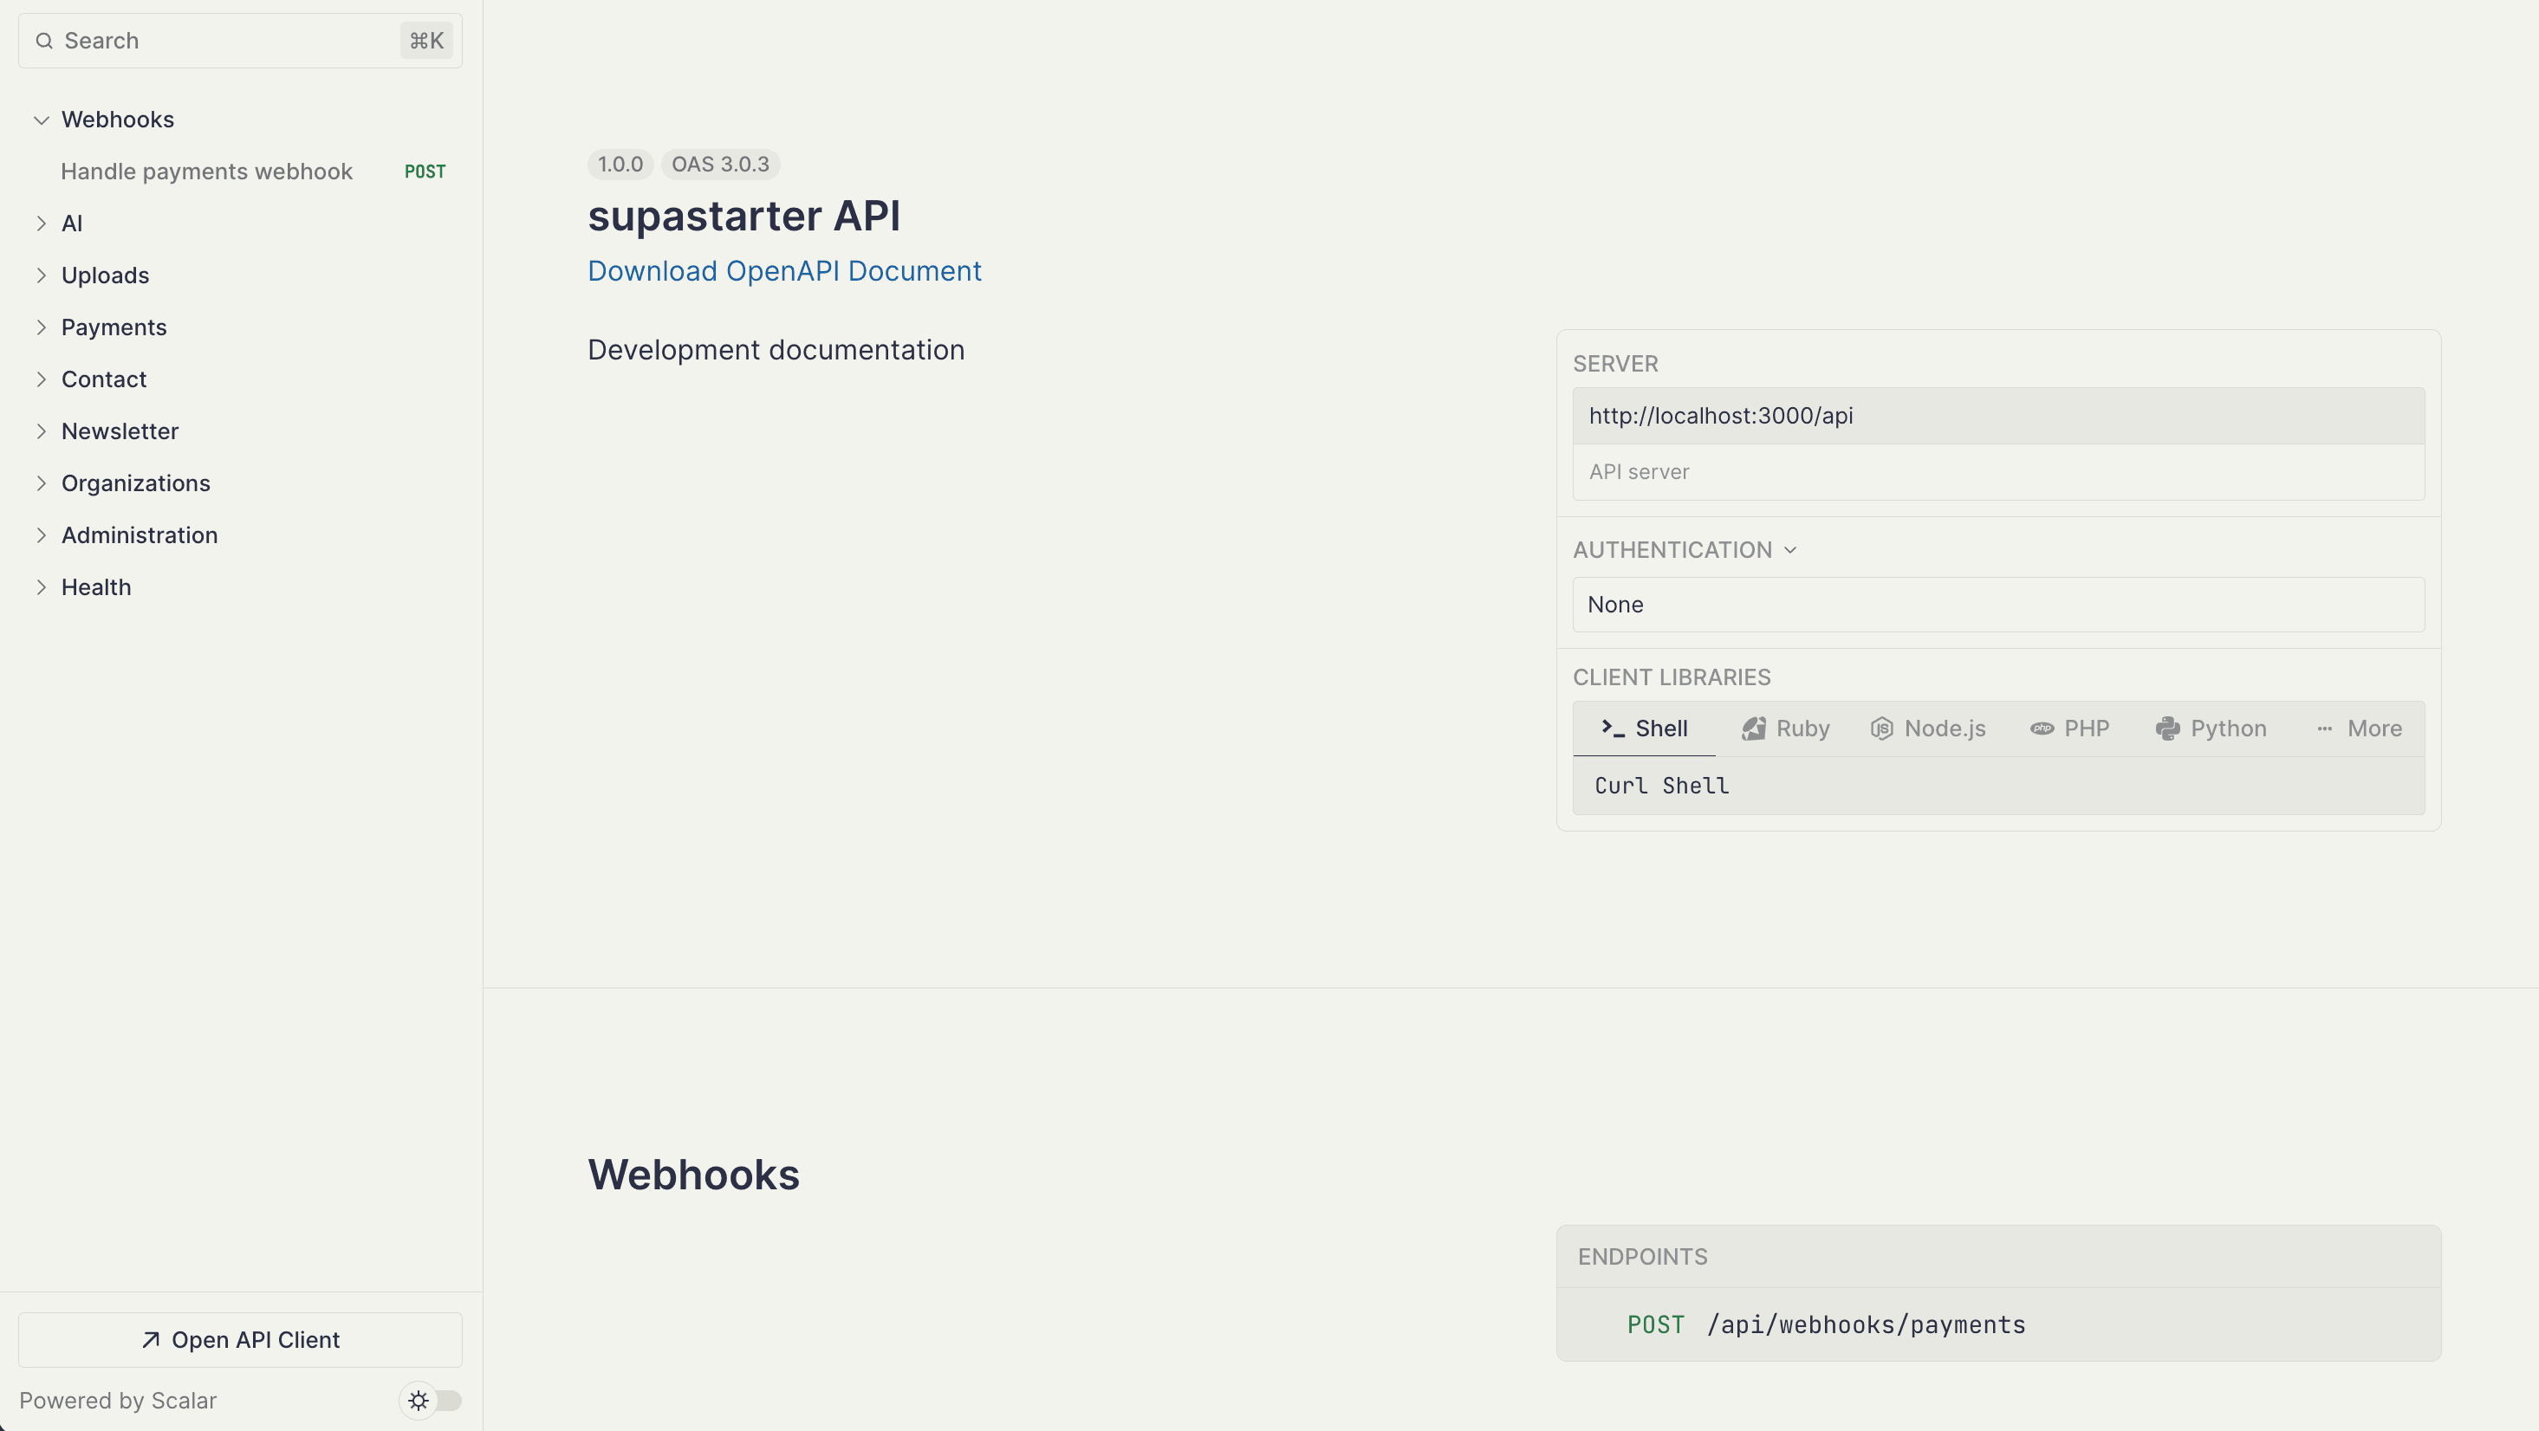
Task: Expand the Health section chevron
Action: click(x=42, y=587)
